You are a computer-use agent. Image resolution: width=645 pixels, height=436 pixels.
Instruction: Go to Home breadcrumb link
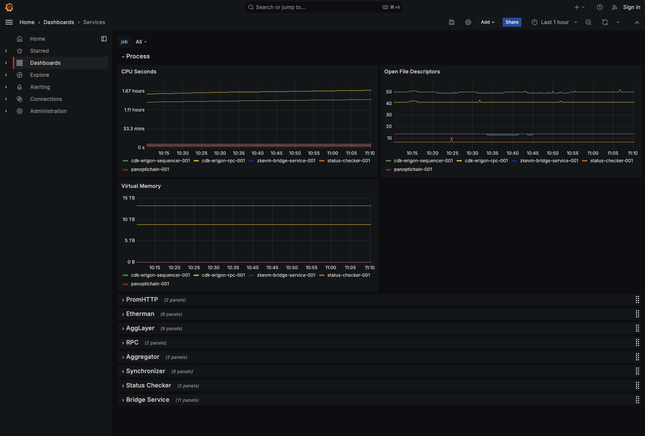tap(27, 22)
